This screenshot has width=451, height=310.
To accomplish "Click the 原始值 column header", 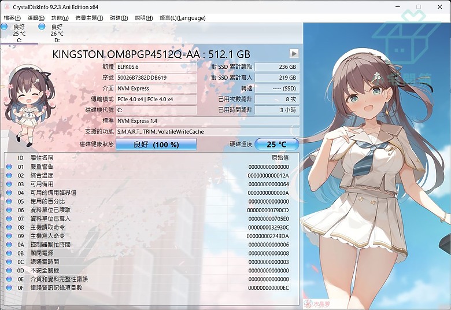I will pyautogui.click(x=280, y=158).
